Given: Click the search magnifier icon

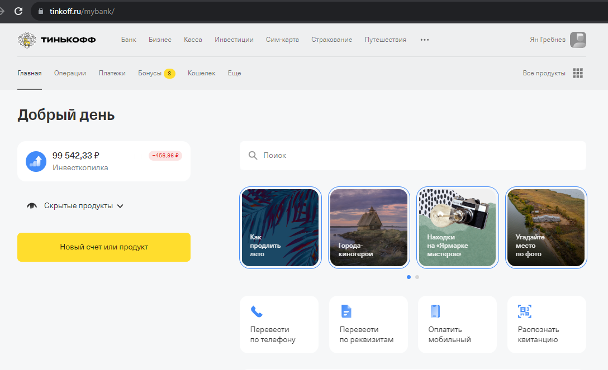Looking at the screenshot, I should click(x=253, y=156).
